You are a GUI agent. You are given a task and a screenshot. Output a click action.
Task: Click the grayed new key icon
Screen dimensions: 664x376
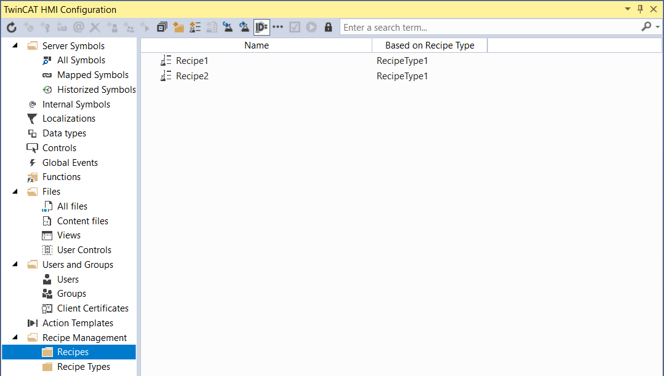click(45, 28)
